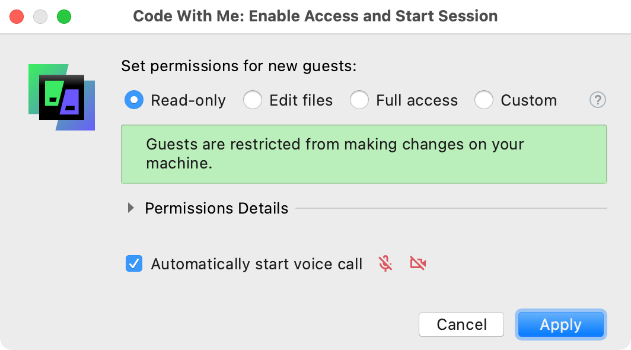This screenshot has height=350, width=631.
Task: Select the Read-only permission option
Action: click(134, 100)
